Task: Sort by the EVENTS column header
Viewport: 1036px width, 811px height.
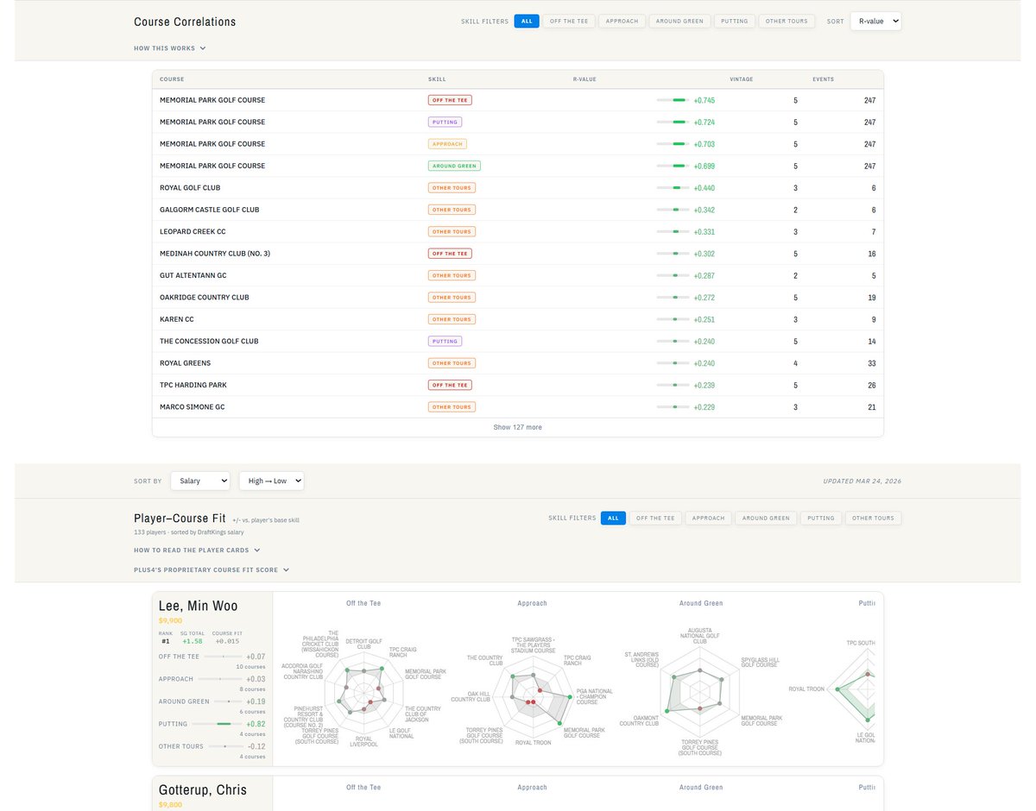Action: pyautogui.click(x=823, y=79)
